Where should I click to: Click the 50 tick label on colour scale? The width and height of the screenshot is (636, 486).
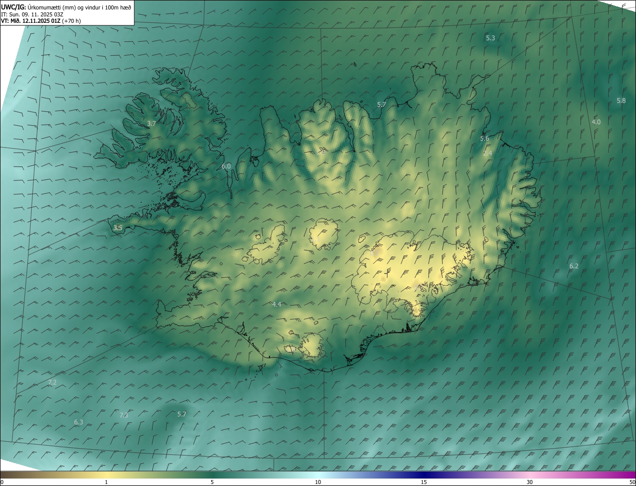point(632,482)
